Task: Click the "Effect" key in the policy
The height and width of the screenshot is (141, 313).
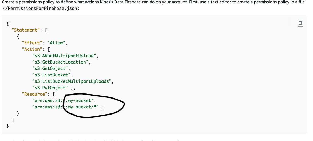Action: pyautogui.click(x=31, y=43)
